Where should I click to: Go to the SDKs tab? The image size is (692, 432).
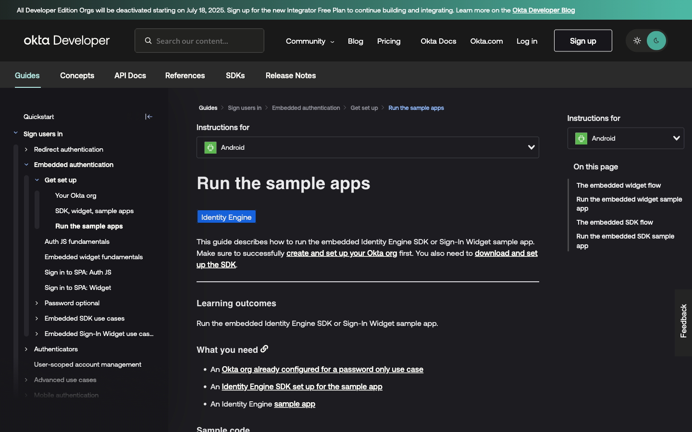[235, 75]
